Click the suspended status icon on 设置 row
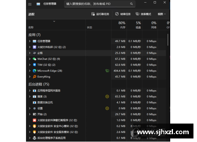Viewport: 197px width, 142px height. 107,108
